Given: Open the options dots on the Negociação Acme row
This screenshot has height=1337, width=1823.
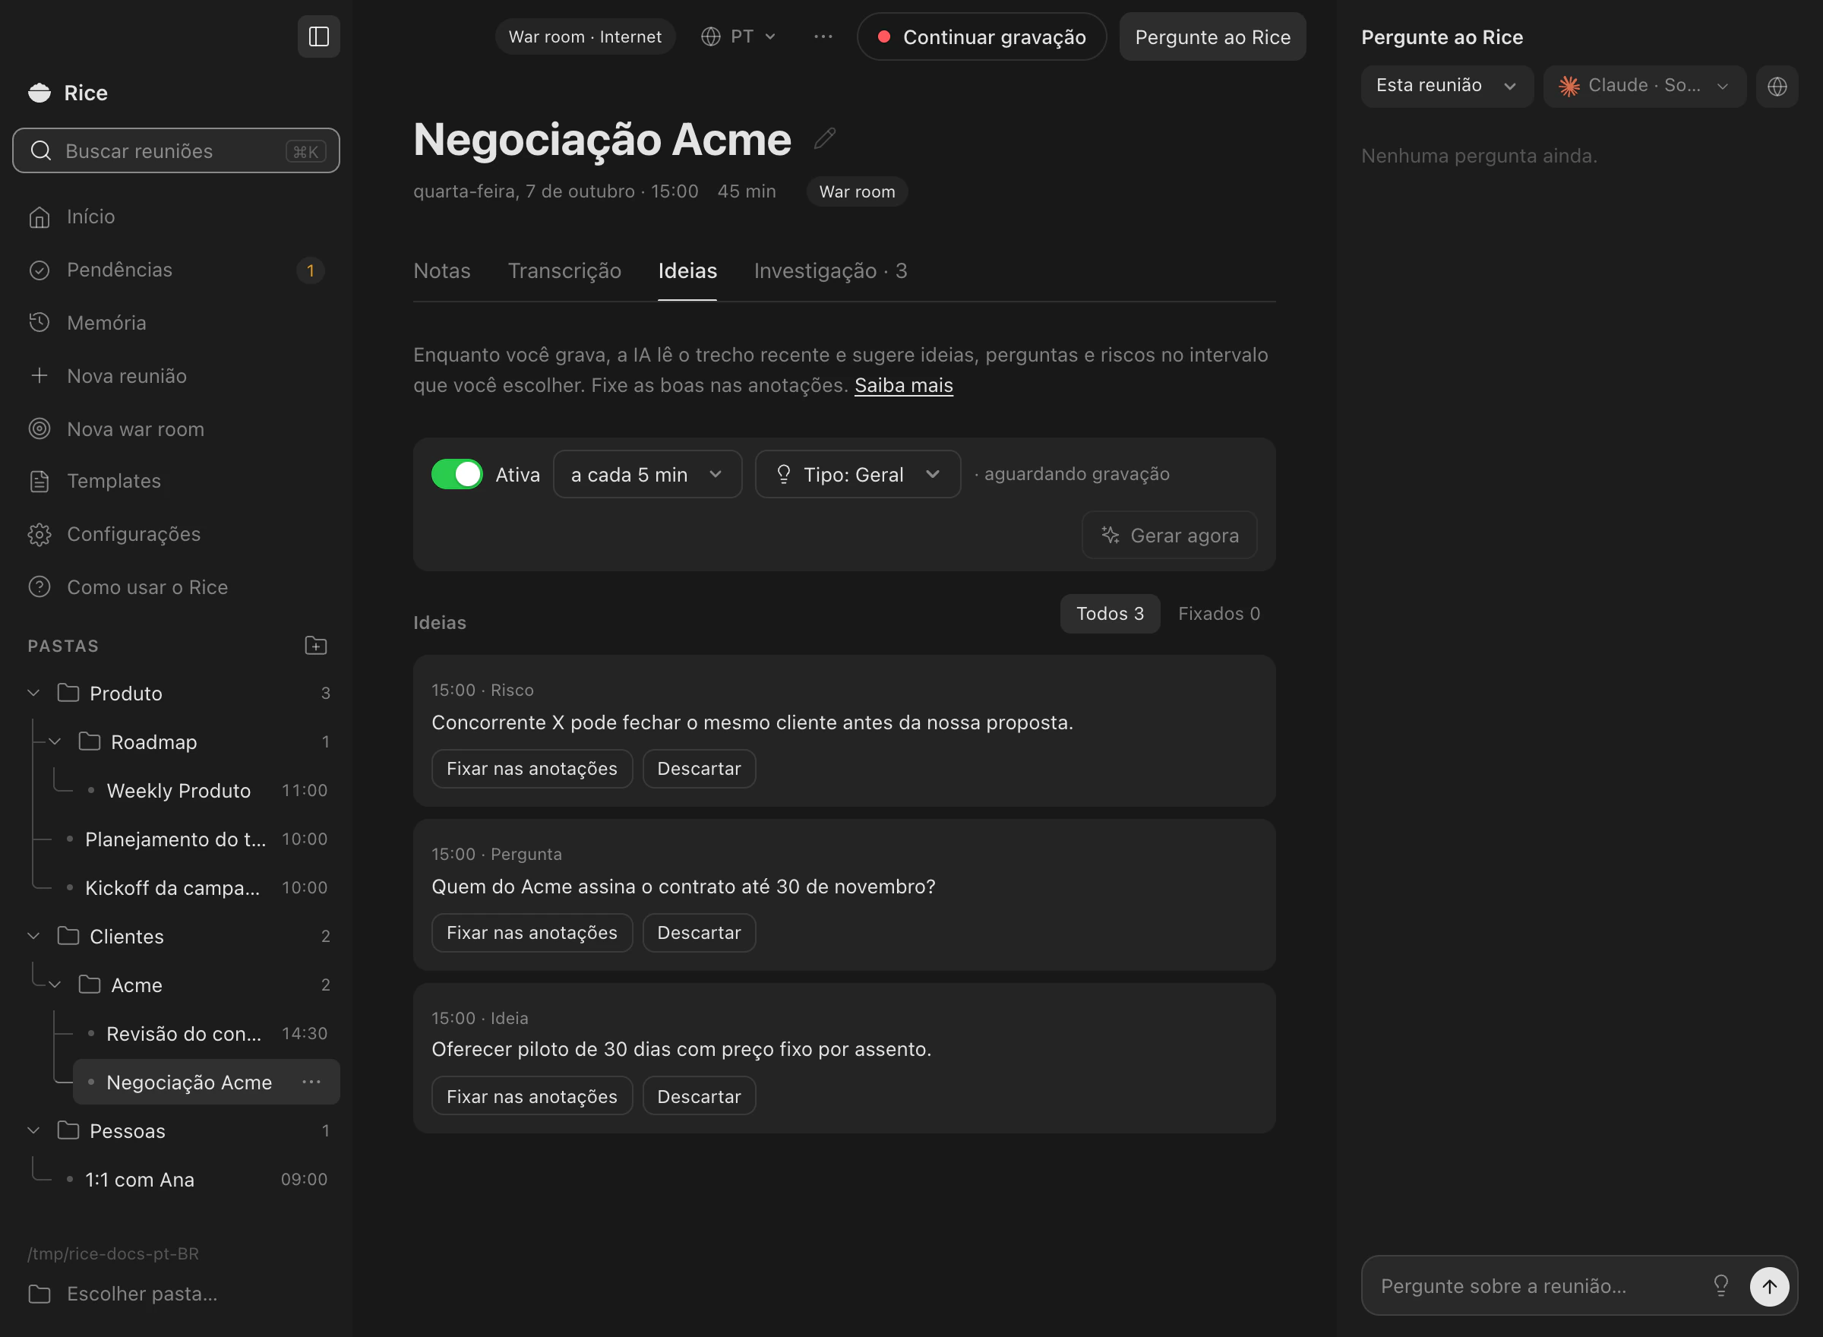Looking at the screenshot, I should coord(311,1082).
